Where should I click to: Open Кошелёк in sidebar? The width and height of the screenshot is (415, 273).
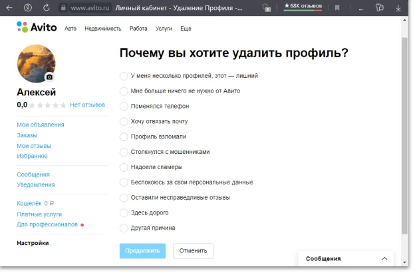point(29,203)
